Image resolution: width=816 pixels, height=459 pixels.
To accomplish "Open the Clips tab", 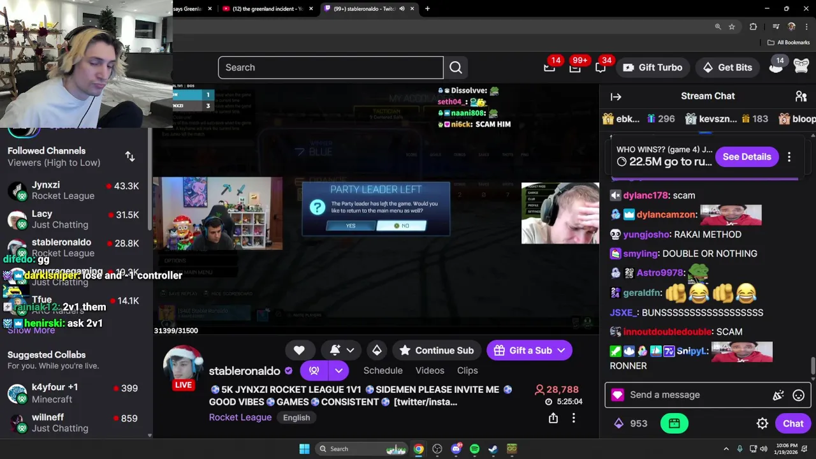I will point(467,370).
